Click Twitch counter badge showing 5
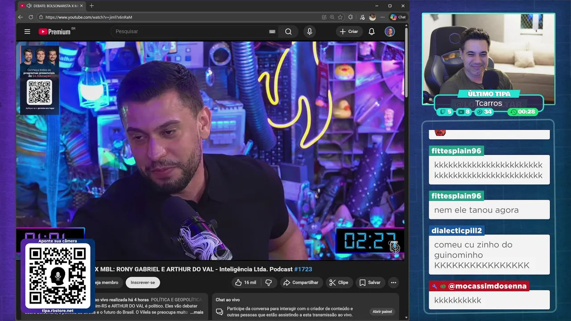The width and height of the screenshot is (571, 321). (446, 112)
